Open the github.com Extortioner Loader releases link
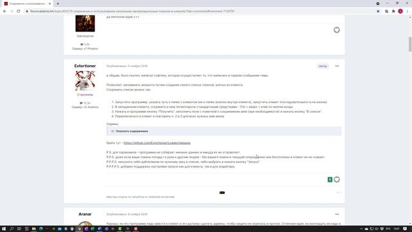This screenshot has width=412, height=232. coord(157,143)
